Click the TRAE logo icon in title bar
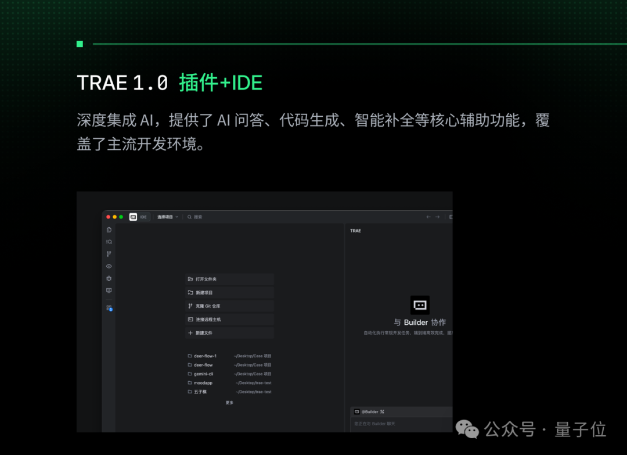Viewport: 627px width, 455px height. pos(133,217)
